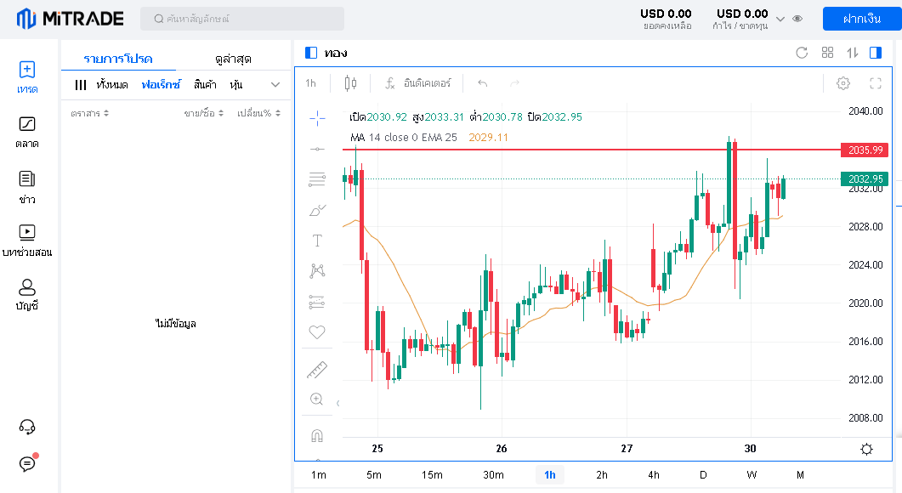Select the crosshair cursor tool
Image resolution: width=902 pixels, height=493 pixels.
[x=317, y=117]
